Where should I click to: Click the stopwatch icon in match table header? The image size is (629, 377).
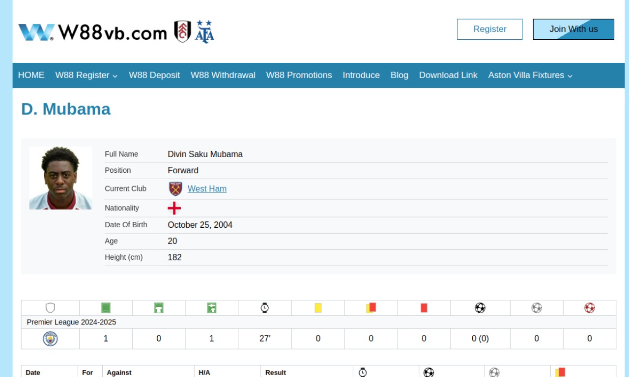[x=363, y=372]
